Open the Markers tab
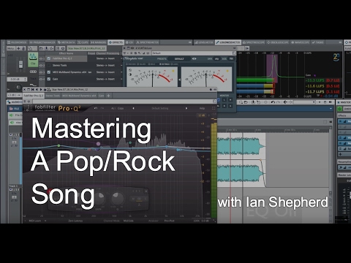Image resolution: width=351 pixels, height=263 pixels. (x=99, y=42)
